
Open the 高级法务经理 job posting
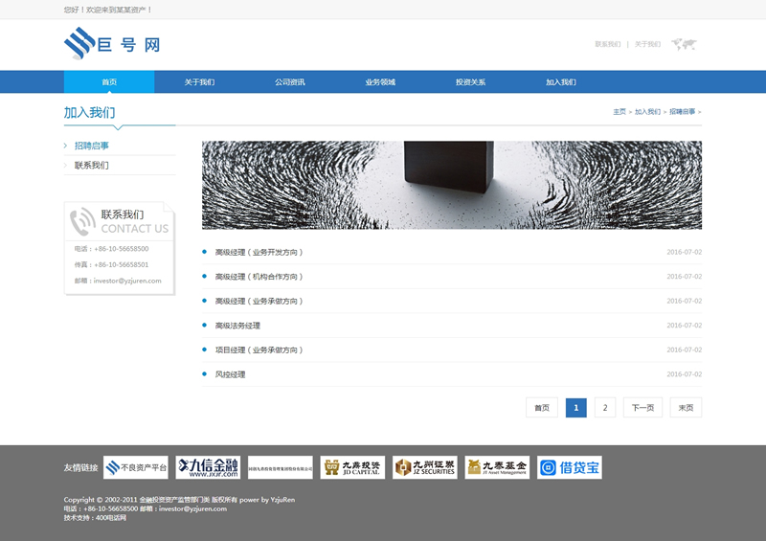[x=237, y=326]
